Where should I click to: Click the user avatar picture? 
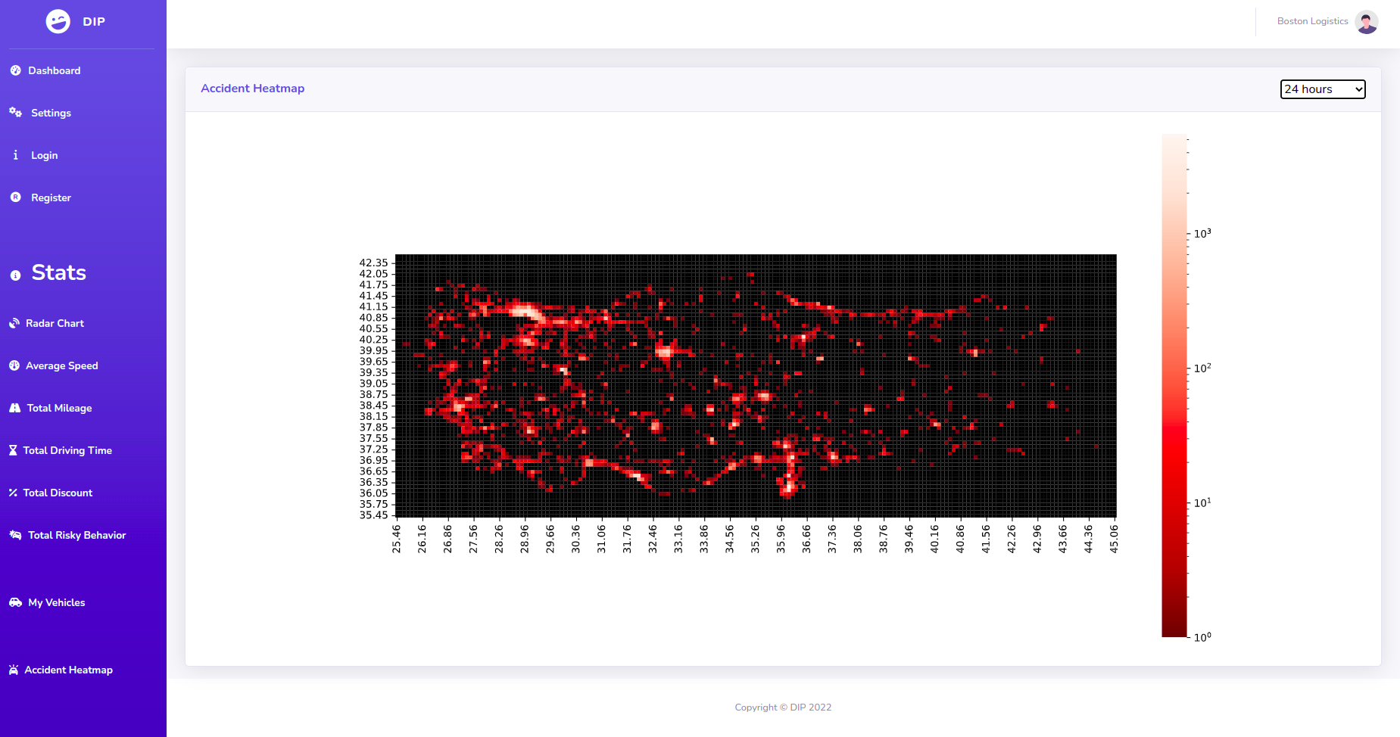click(1366, 22)
